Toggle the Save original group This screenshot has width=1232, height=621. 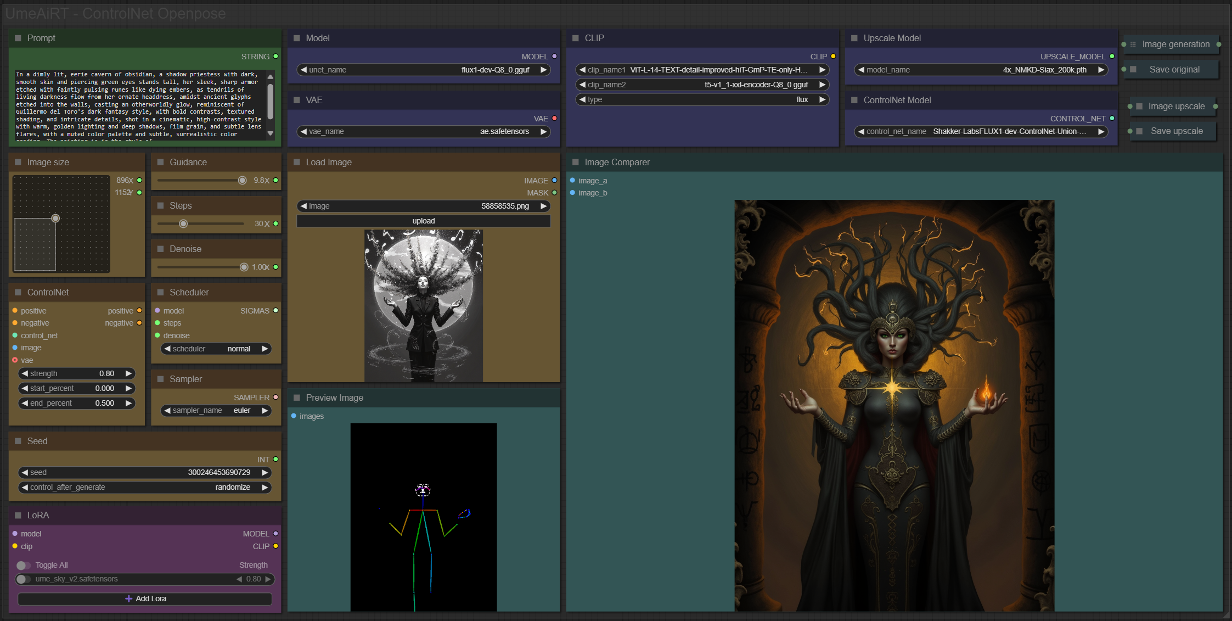coord(1173,70)
